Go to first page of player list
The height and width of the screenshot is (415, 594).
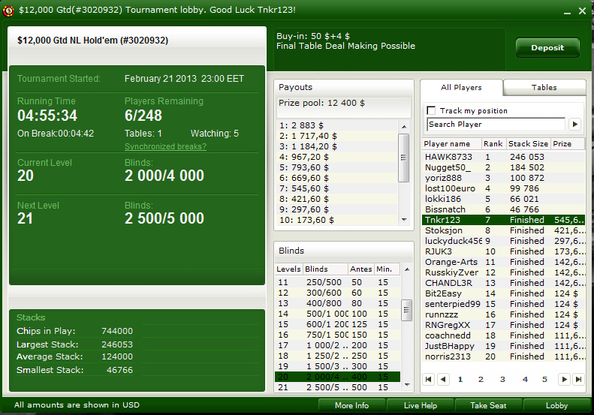coord(429,379)
